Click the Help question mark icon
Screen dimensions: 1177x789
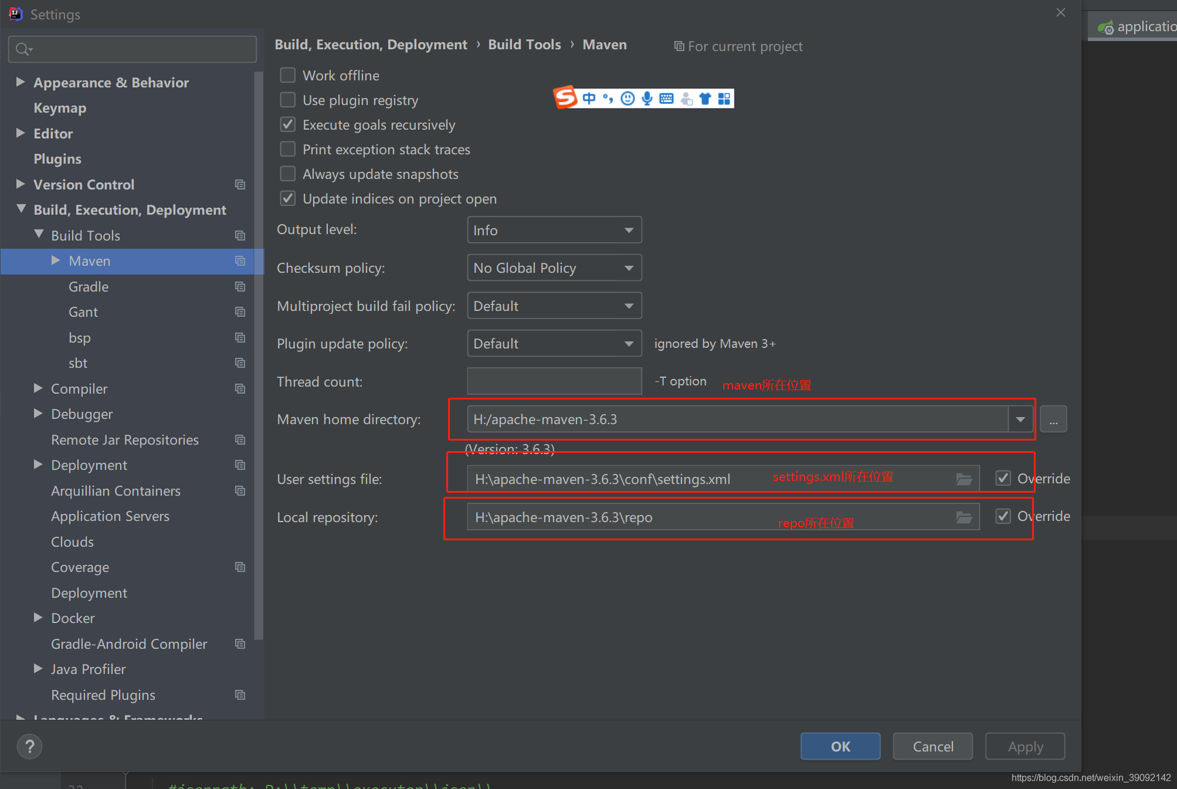point(29,746)
